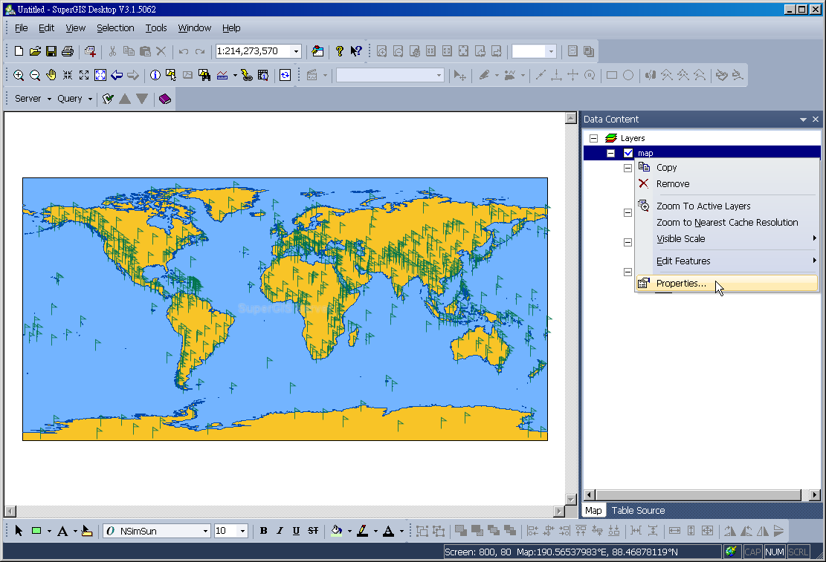Viewport: 826px width, 562px height.
Task: Select the Zoom In magnifier tool
Action: tap(19, 75)
